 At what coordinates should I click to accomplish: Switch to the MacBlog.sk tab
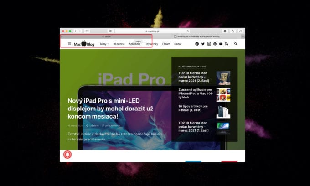pos(196,36)
